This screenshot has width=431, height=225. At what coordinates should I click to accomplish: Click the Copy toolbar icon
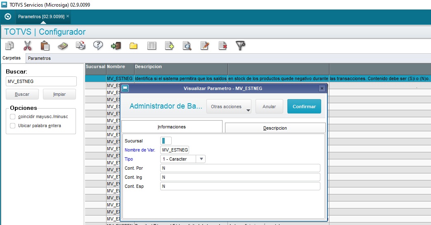[9, 45]
